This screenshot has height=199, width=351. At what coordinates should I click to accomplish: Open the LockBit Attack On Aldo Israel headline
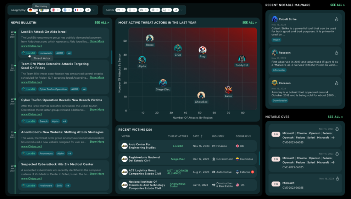(x=44, y=32)
